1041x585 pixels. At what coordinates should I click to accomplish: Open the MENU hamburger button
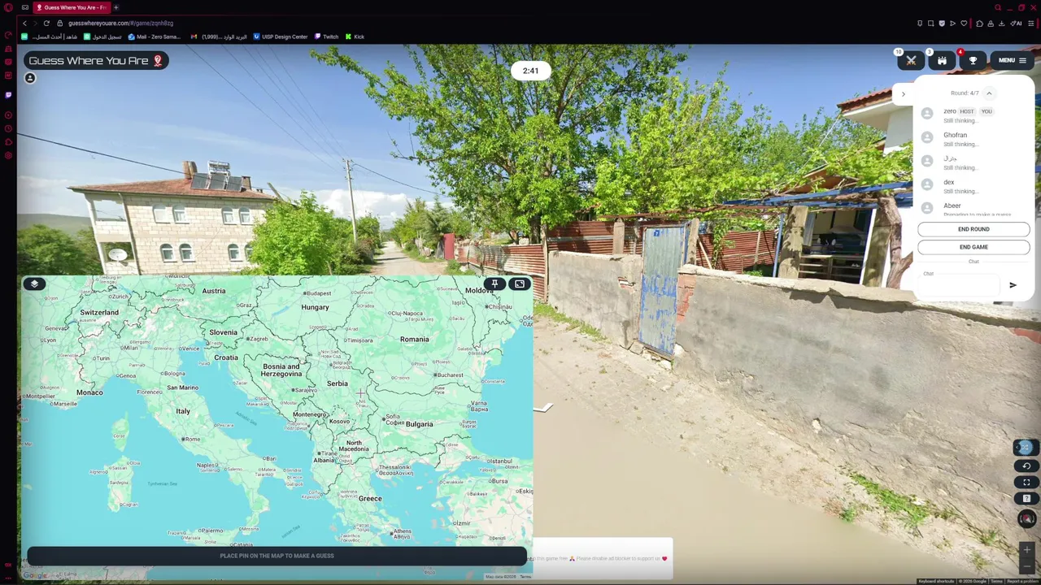1012,60
